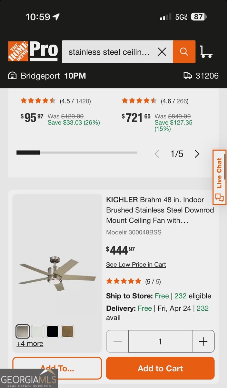The width and height of the screenshot is (227, 388).
Task: Decrease quantity with minus button
Action: tap(118, 341)
